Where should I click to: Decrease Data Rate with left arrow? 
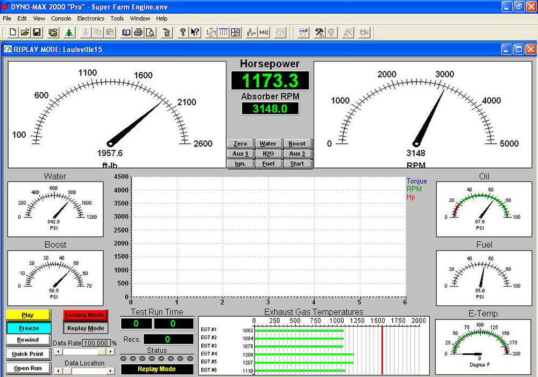(x=58, y=352)
